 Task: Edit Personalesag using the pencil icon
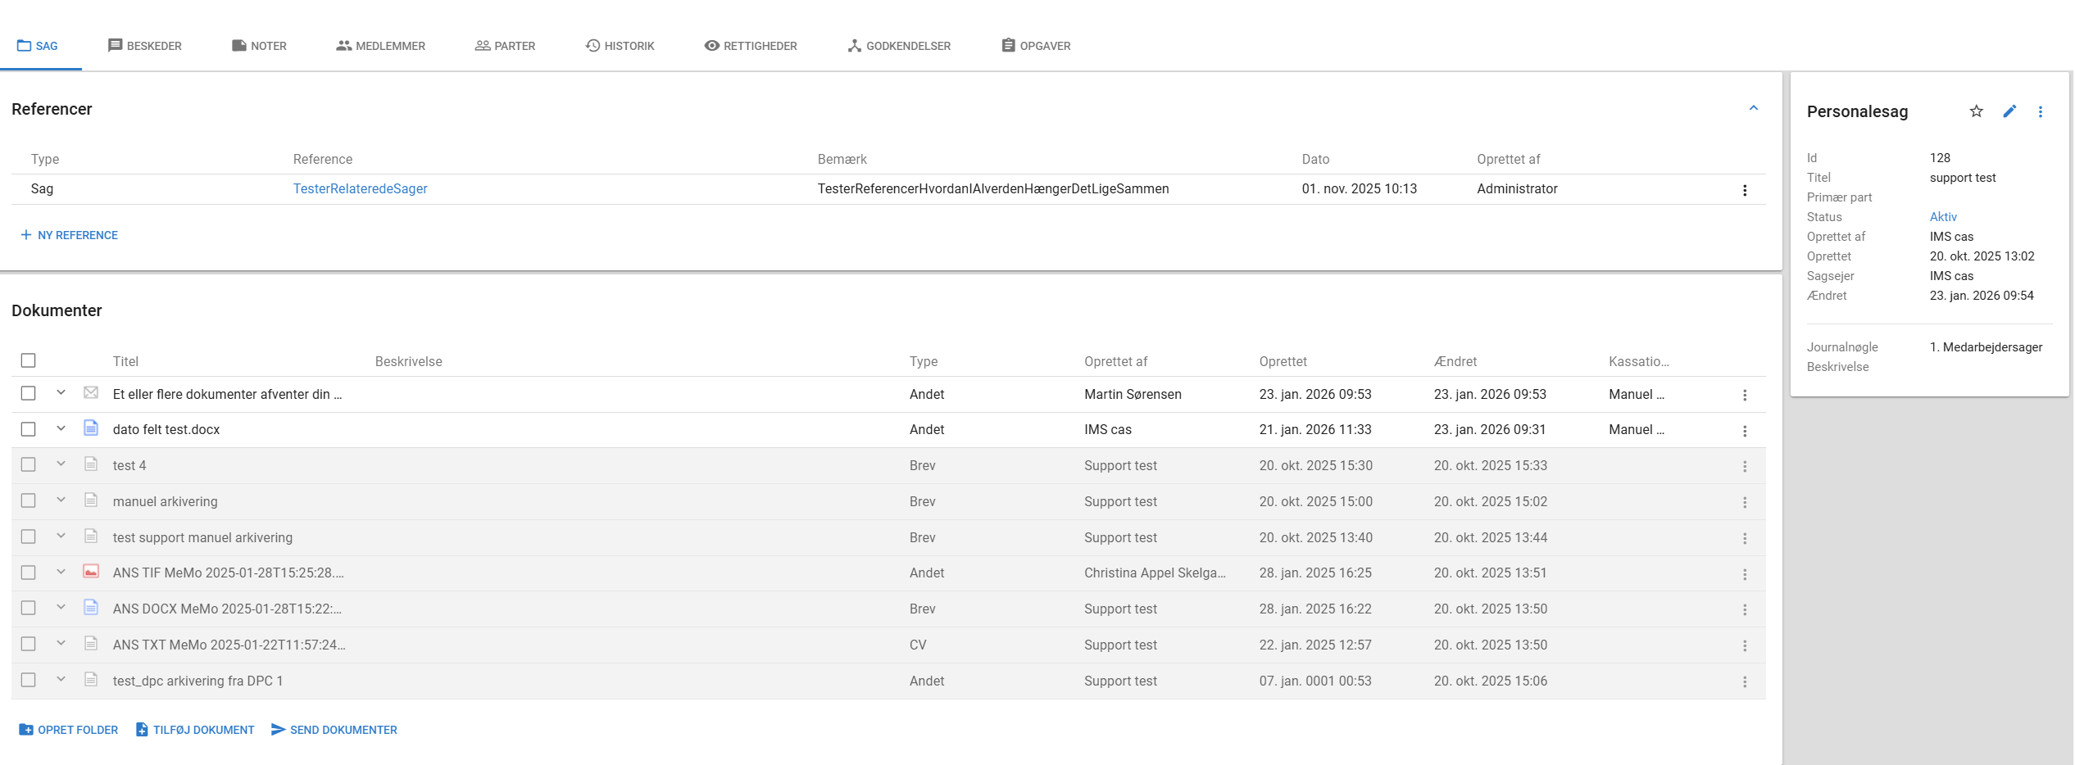click(2009, 111)
